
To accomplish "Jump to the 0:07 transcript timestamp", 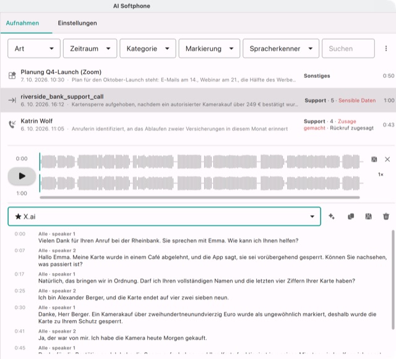I will pyautogui.click(x=20, y=250).
